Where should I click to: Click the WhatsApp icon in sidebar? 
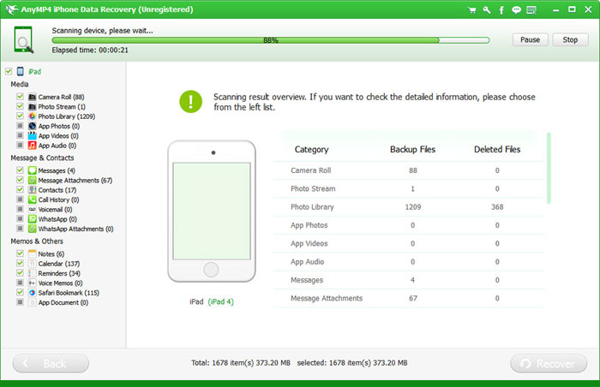(x=32, y=219)
